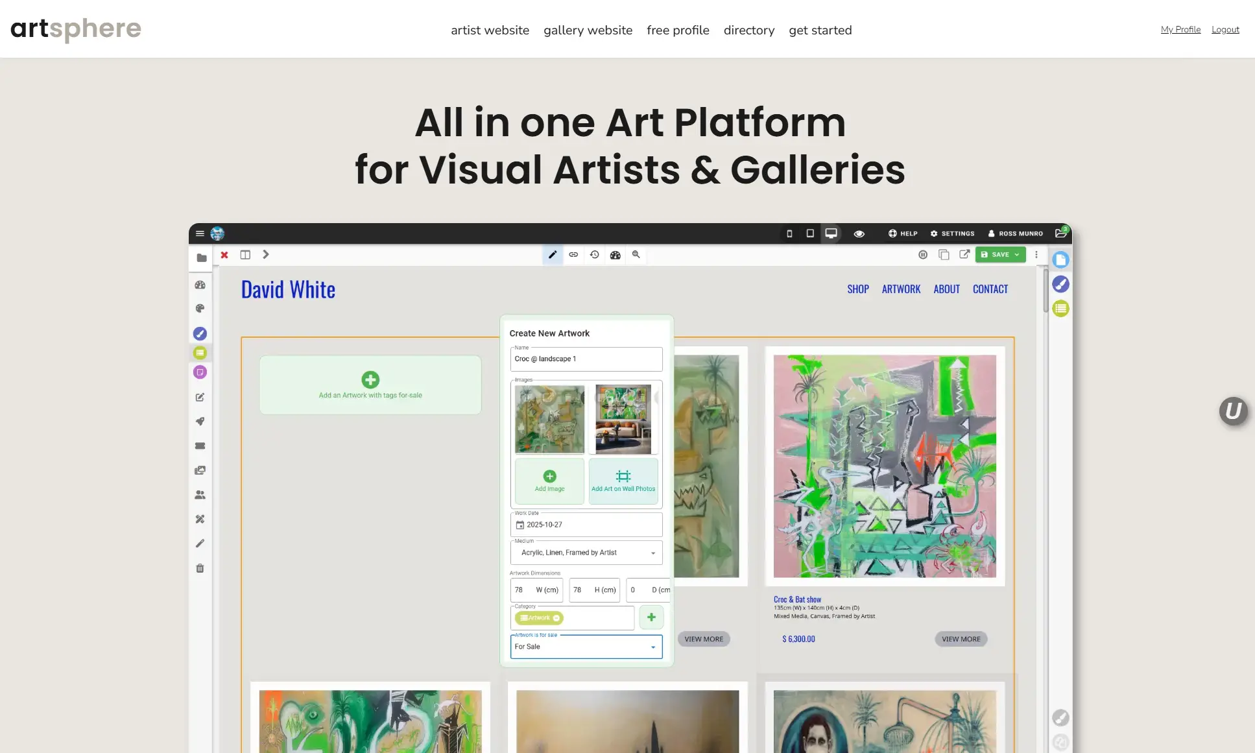Image resolution: width=1255 pixels, height=753 pixels.
Task: Toggle the eye preview icon
Action: pos(859,233)
